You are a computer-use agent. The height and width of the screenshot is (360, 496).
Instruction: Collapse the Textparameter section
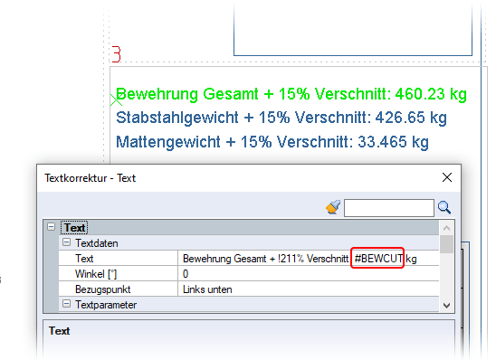(x=66, y=304)
